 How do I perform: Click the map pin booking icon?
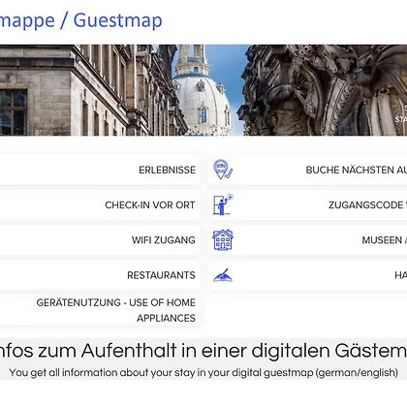(223, 170)
